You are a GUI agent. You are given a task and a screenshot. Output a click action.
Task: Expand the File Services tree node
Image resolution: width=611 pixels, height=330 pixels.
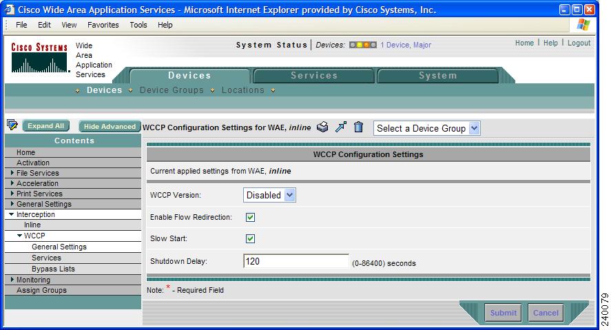click(x=12, y=173)
